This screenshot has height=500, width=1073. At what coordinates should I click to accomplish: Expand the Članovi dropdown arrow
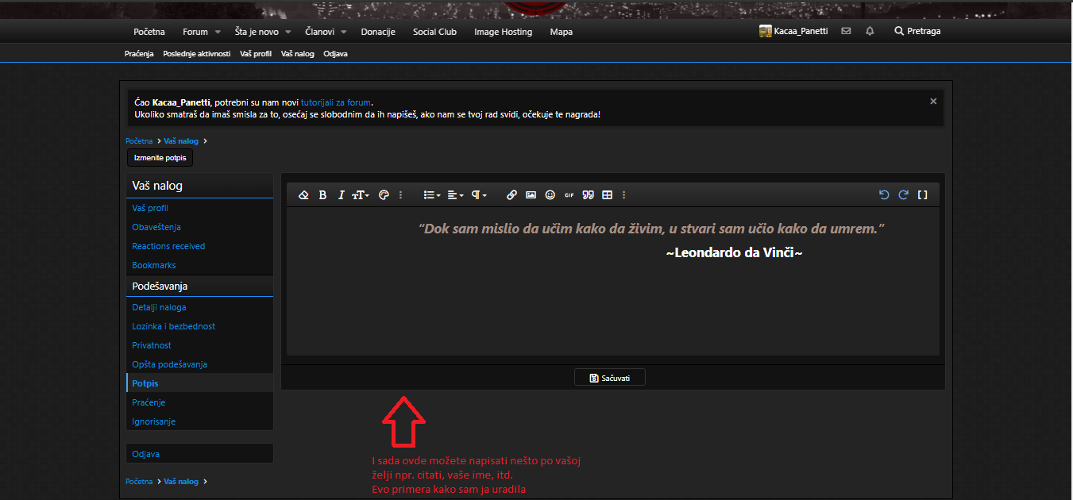click(344, 33)
